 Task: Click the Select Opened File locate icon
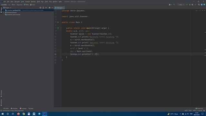coord(40,8)
